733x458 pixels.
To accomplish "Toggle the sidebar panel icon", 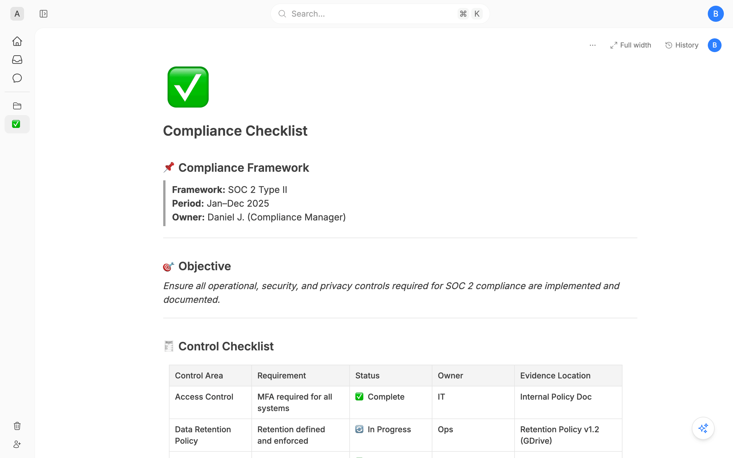I will 43,14.
